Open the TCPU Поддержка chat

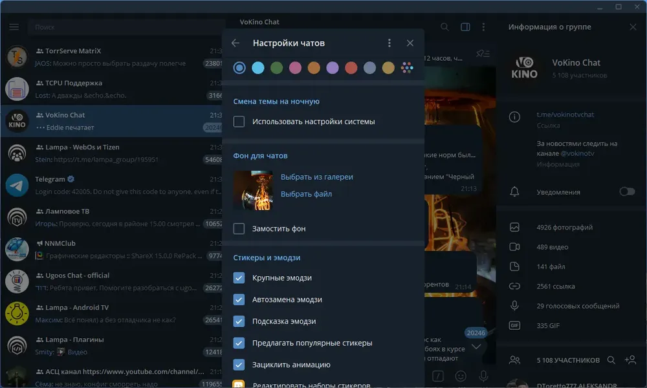tap(111, 89)
